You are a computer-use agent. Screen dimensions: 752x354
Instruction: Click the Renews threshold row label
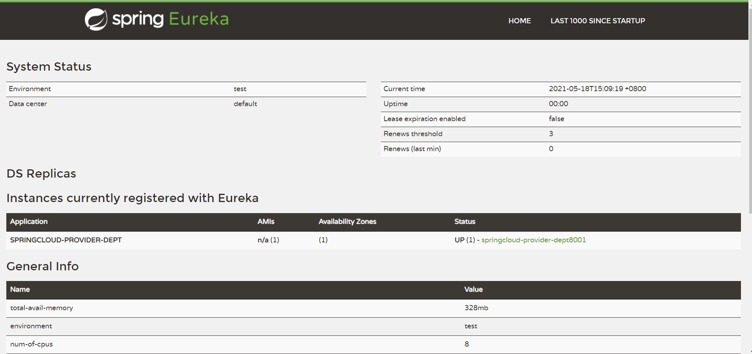pyautogui.click(x=413, y=134)
